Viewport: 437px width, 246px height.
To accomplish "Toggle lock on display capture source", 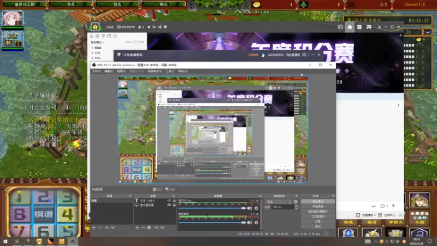I will [x=174, y=205].
